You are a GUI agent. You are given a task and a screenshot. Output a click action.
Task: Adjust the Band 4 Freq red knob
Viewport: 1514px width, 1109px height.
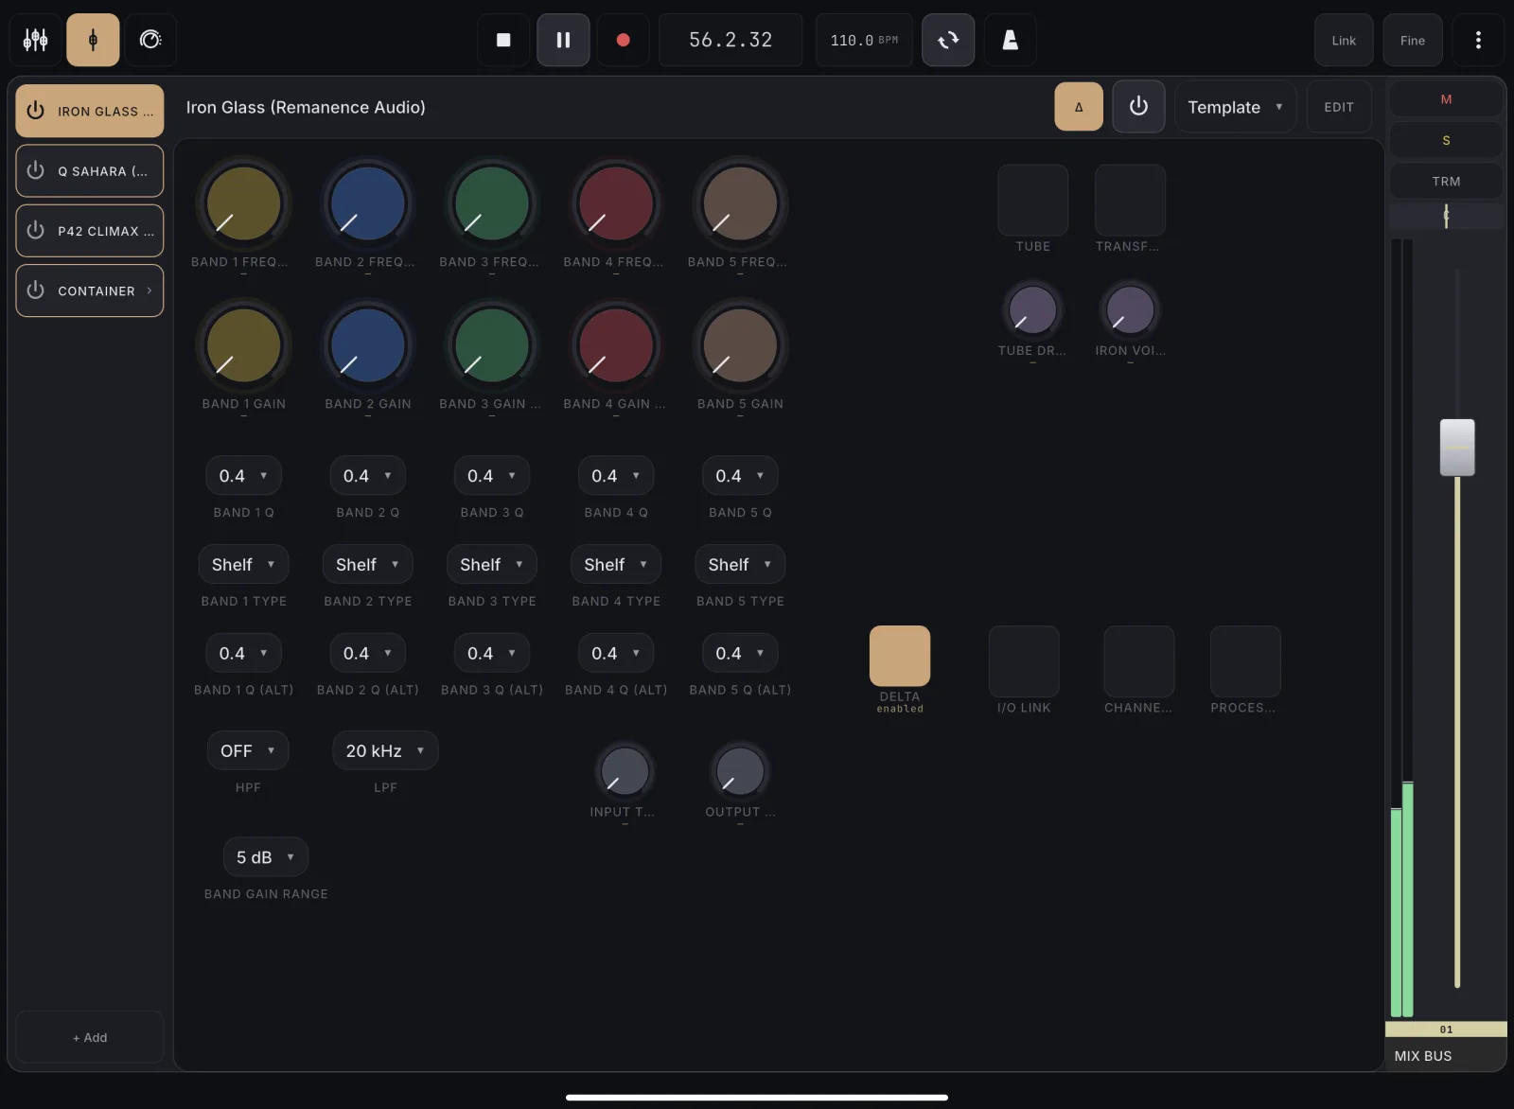click(x=616, y=203)
